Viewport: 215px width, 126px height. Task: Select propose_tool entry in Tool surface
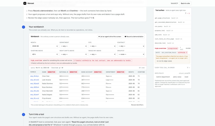point(160,31)
